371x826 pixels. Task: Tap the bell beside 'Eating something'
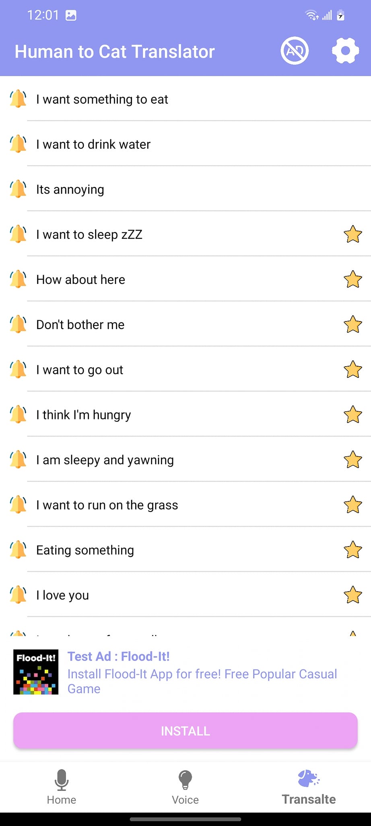coord(18,550)
